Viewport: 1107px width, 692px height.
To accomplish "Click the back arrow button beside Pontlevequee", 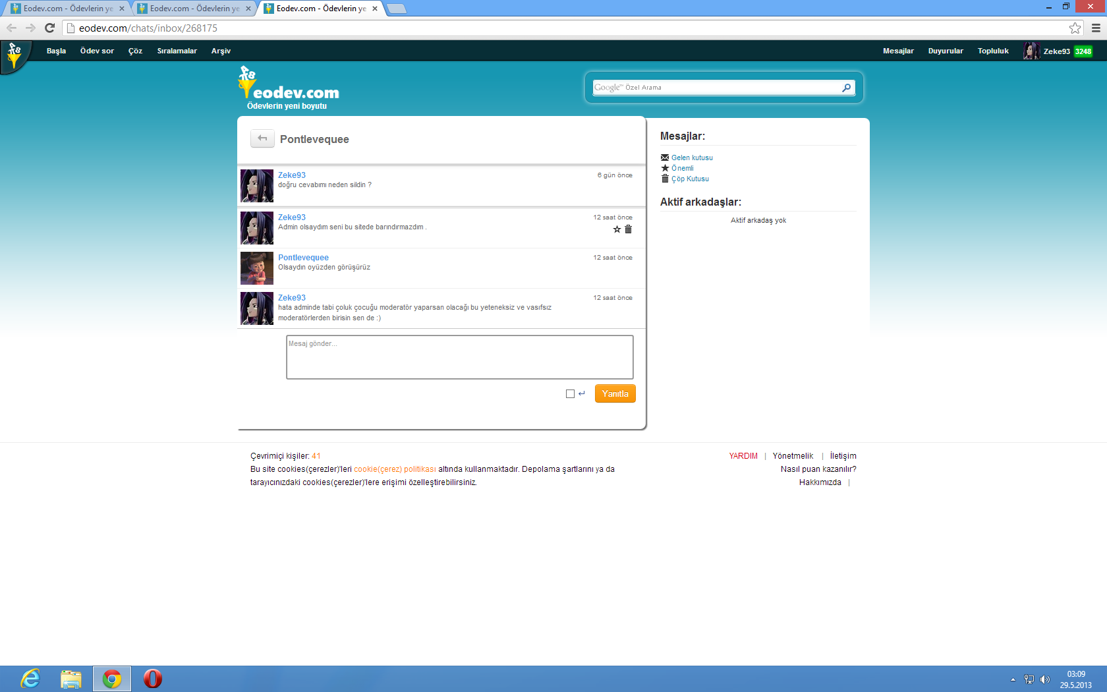I will pos(262,138).
